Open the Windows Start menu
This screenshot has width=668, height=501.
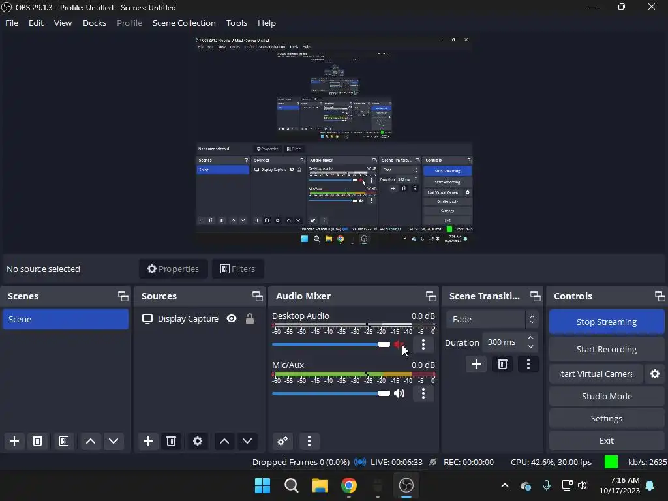(262, 485)
